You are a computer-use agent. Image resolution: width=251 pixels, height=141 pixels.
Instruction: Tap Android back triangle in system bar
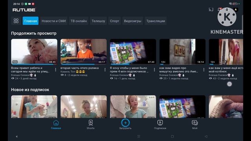pyautogui.click(x=206, y=136)
